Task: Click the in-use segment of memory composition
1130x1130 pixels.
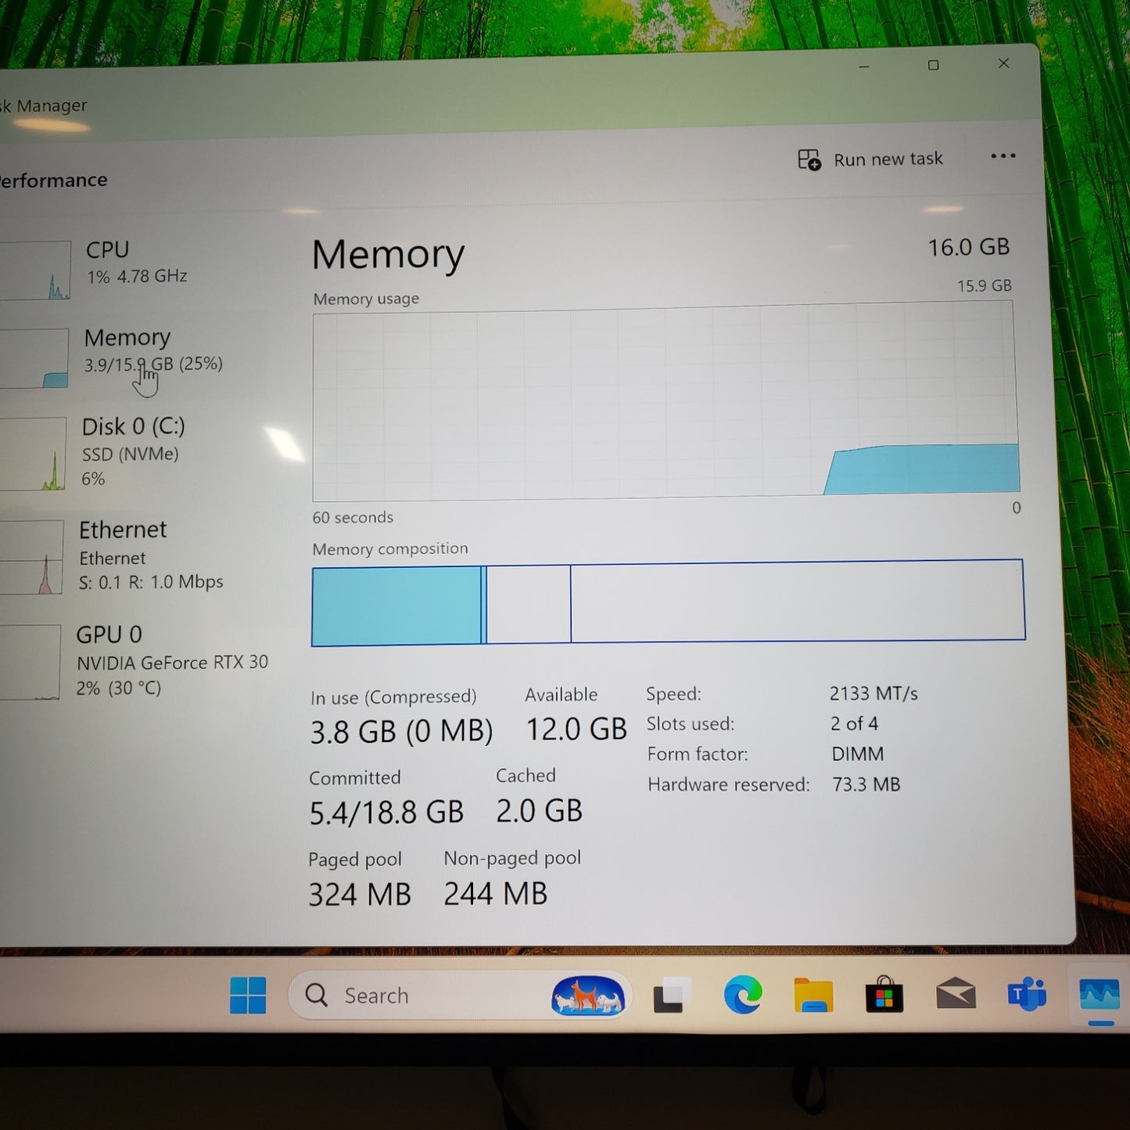Action: point(396,606)
